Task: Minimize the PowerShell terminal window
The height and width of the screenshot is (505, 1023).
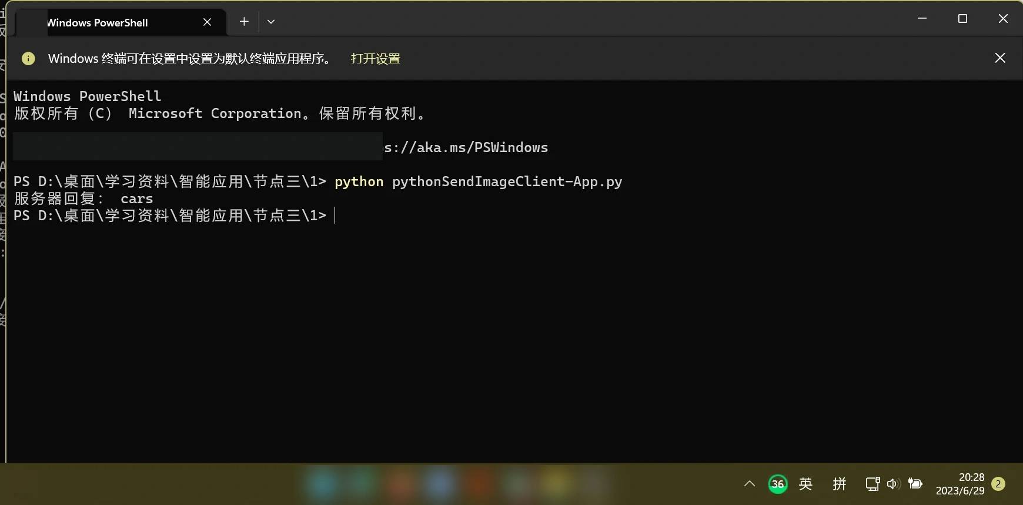Action: coord(922,19)
